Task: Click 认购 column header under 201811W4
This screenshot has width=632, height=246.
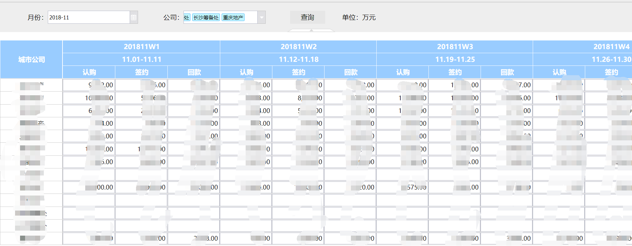Action: tap(559, 72)
